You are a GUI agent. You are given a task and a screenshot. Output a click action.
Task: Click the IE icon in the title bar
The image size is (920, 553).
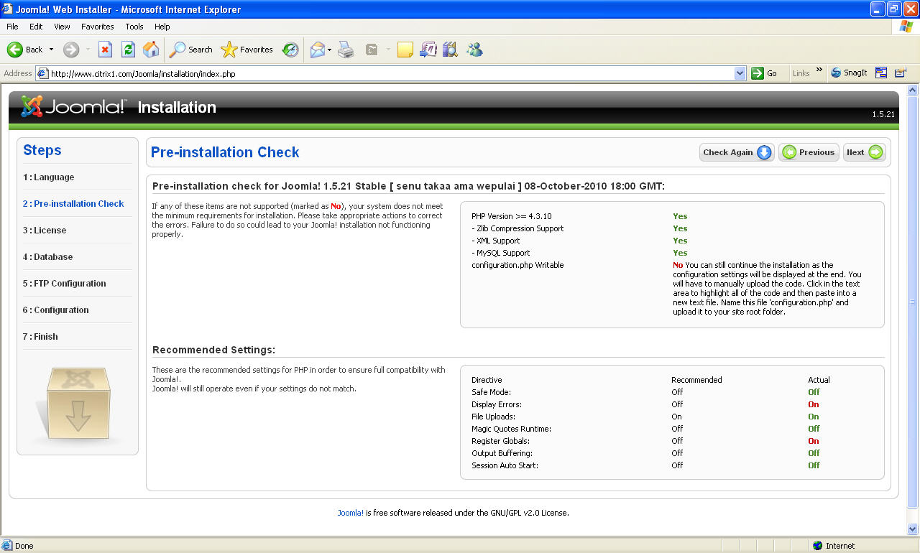[8, 9]
